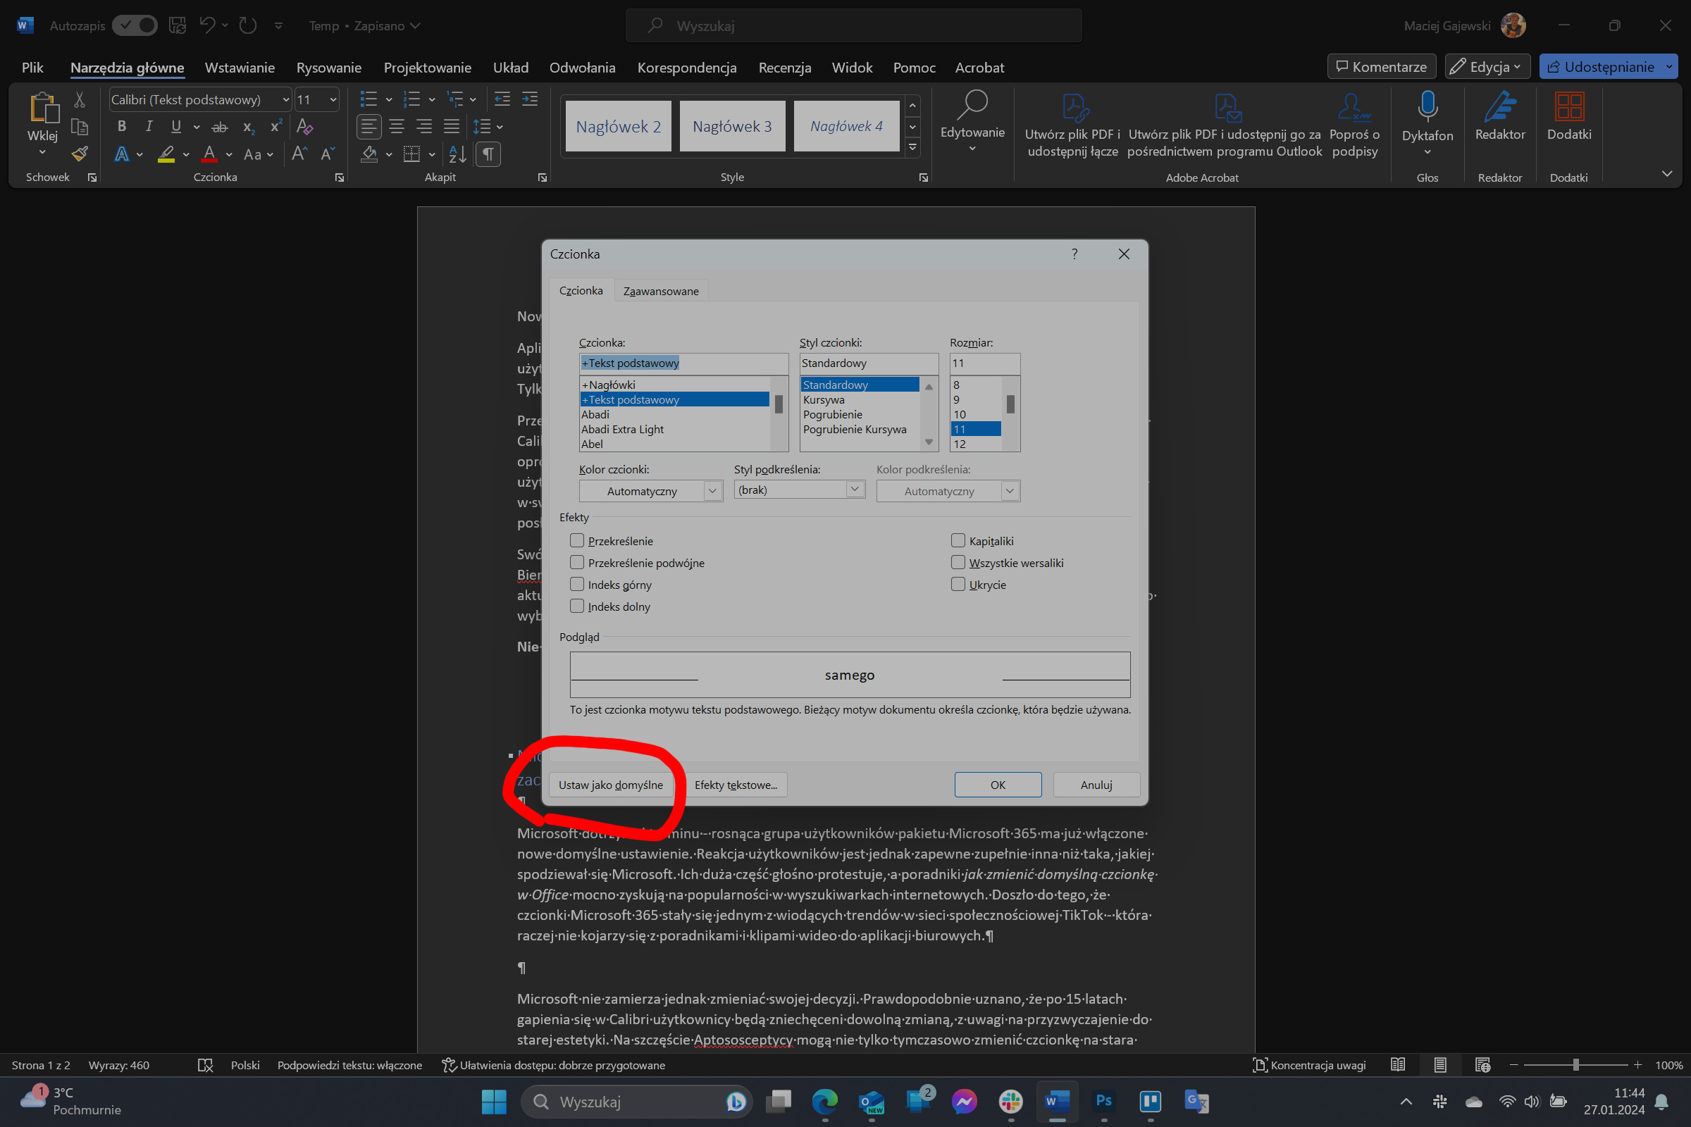The height and width of the screenshot is (1127, 1691).
Task: Sort paragraphs alphabetically
Action: 458,154
